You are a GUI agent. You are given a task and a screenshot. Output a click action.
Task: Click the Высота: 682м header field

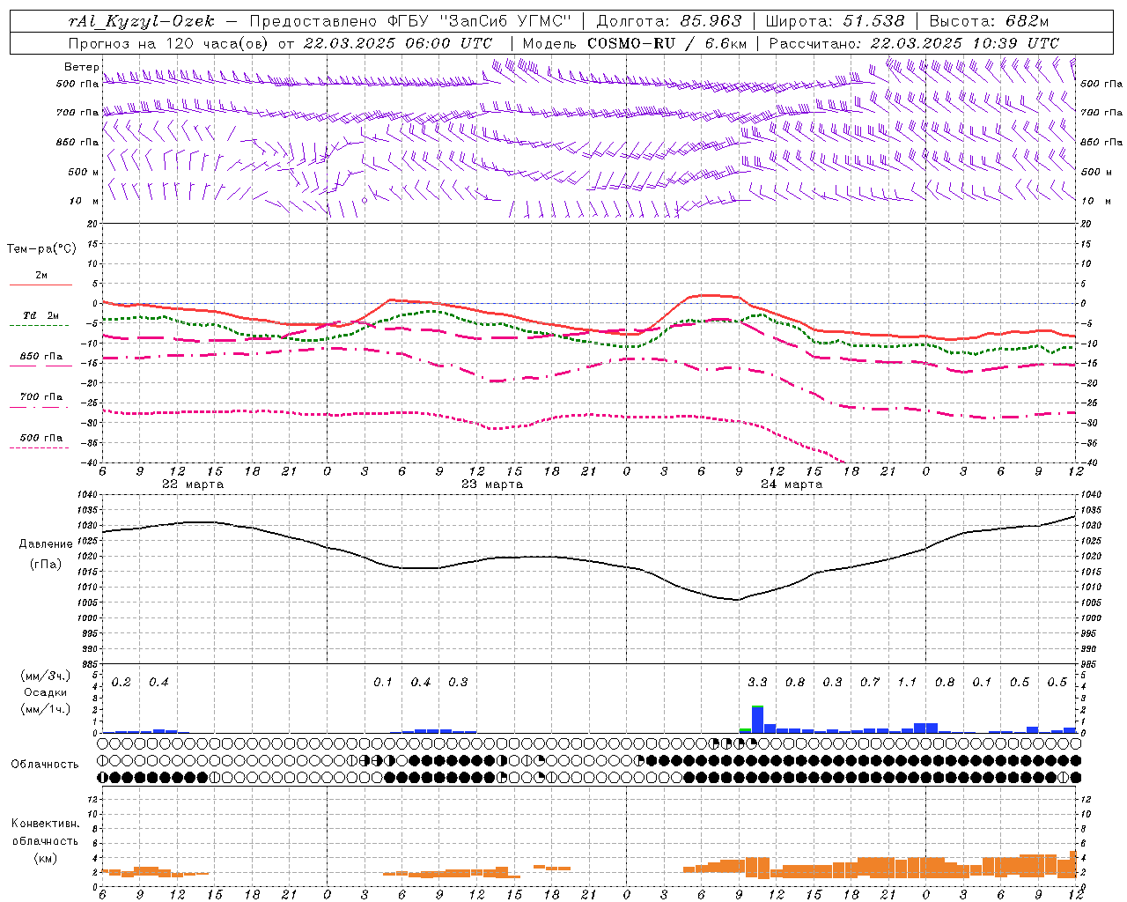(990, 21)
